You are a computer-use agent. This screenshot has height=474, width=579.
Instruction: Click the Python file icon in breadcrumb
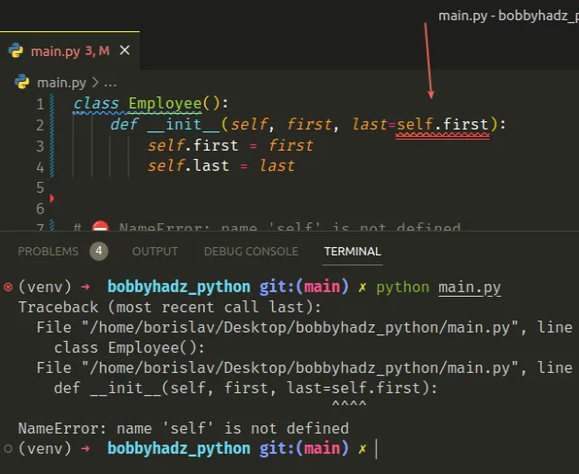(x=22, y=81)
